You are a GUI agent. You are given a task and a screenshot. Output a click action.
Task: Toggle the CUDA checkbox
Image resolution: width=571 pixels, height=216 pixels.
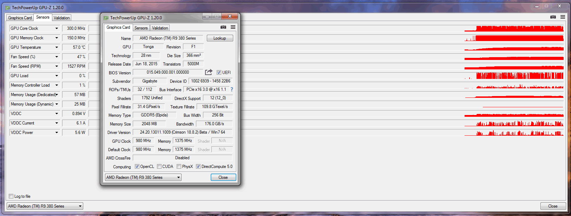[x=159, y=167]
